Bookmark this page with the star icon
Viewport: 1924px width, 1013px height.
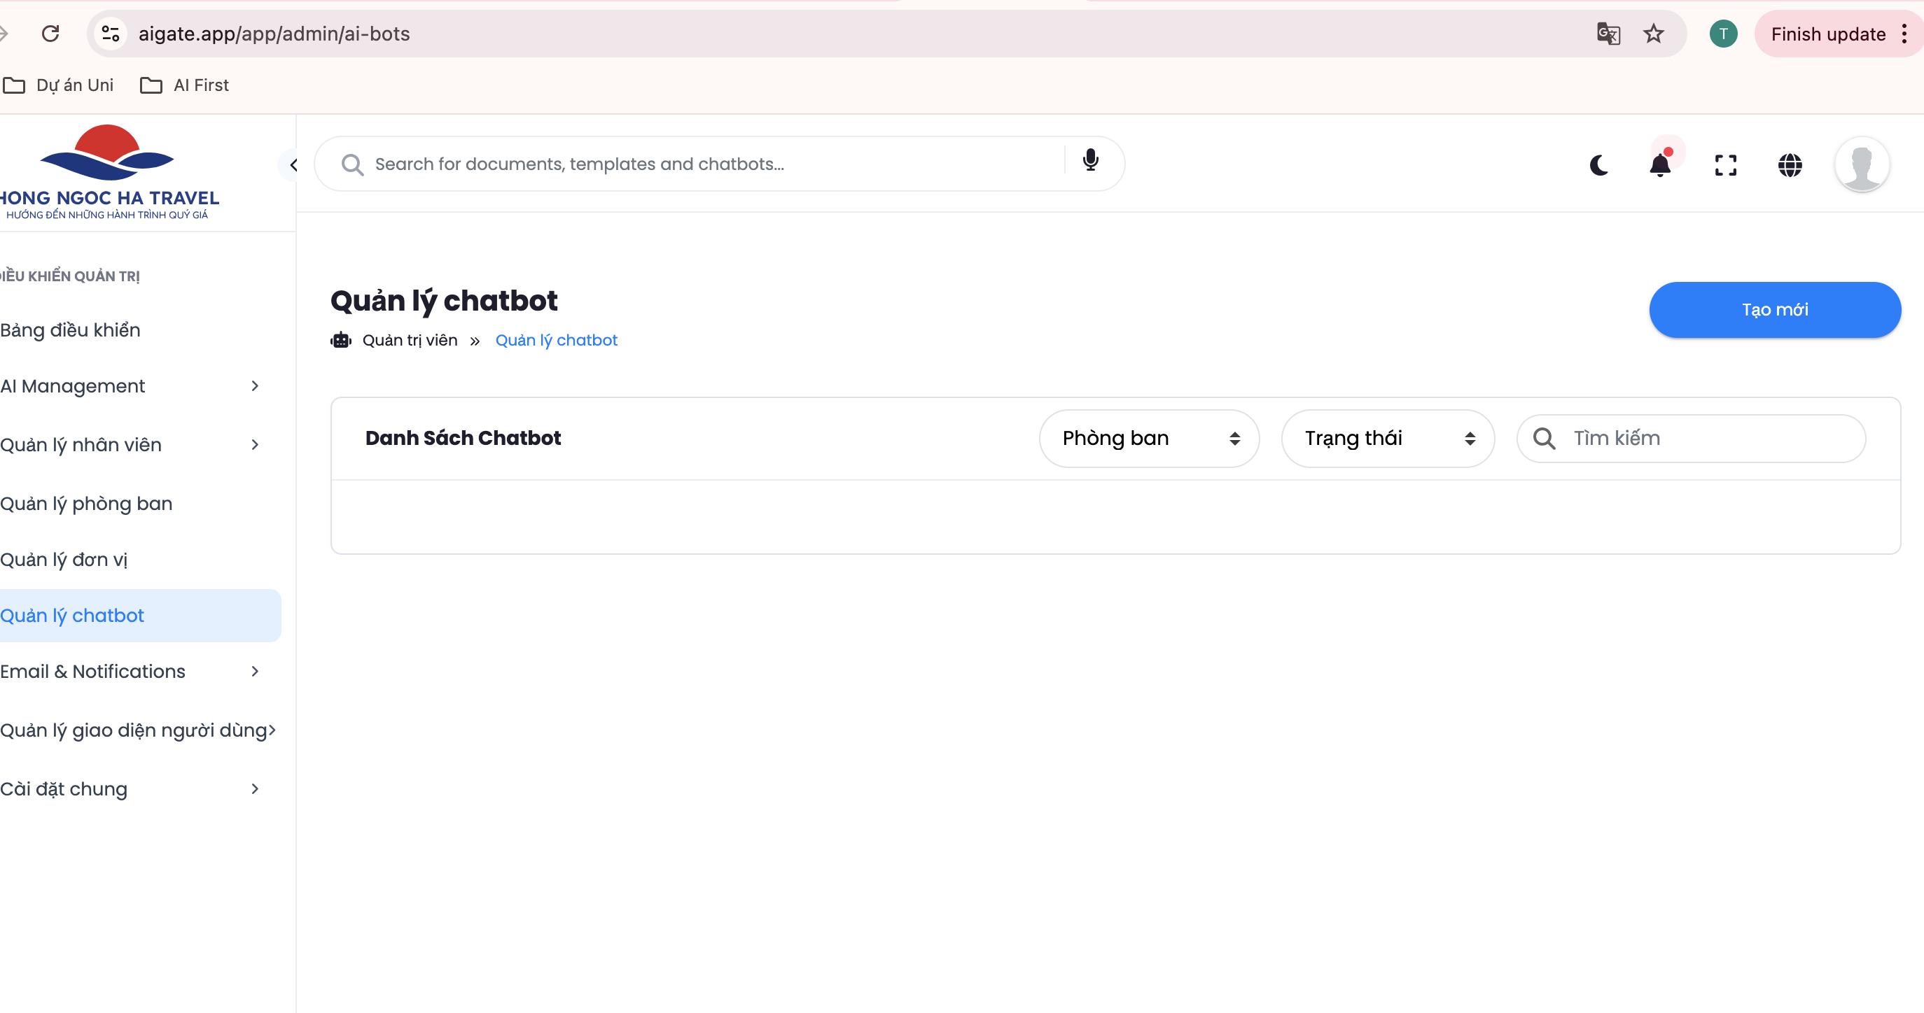coord(1654,34)
